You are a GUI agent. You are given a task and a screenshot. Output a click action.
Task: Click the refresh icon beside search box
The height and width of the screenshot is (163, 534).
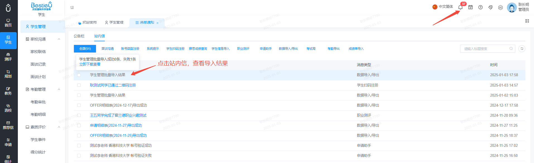pos(522,49)
